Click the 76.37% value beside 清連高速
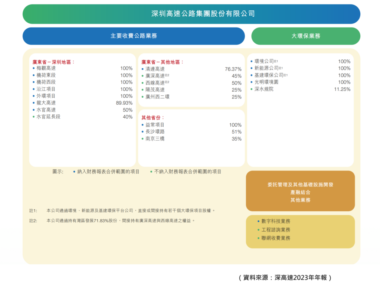The image size is (380, 303). click(x=233, y=69)
